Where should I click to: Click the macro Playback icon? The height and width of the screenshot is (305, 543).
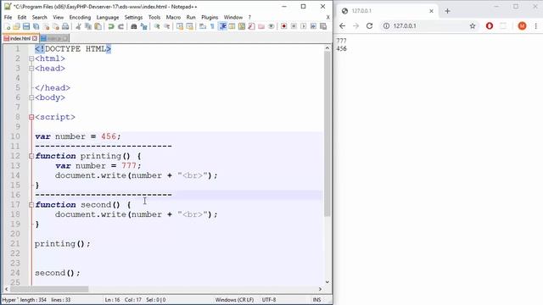click(304, 26)
